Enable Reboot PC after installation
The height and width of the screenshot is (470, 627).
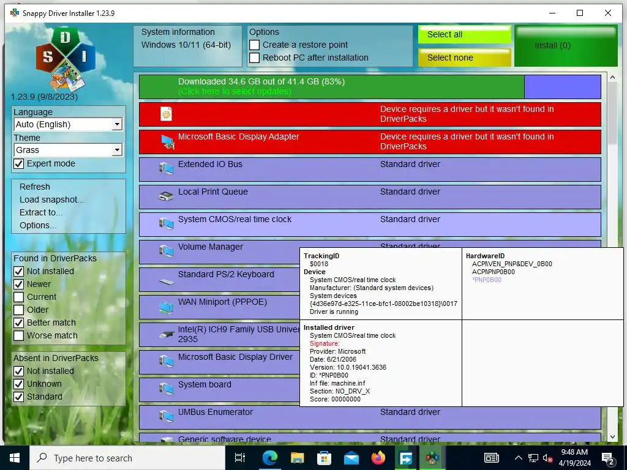coord(254,58)
